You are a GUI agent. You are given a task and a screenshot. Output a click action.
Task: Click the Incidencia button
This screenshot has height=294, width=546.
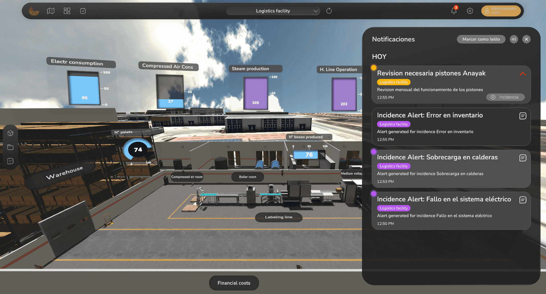(505, 97)
